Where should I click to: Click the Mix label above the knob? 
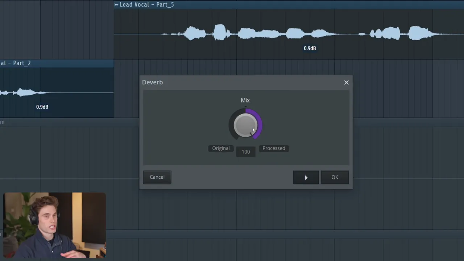245,100
